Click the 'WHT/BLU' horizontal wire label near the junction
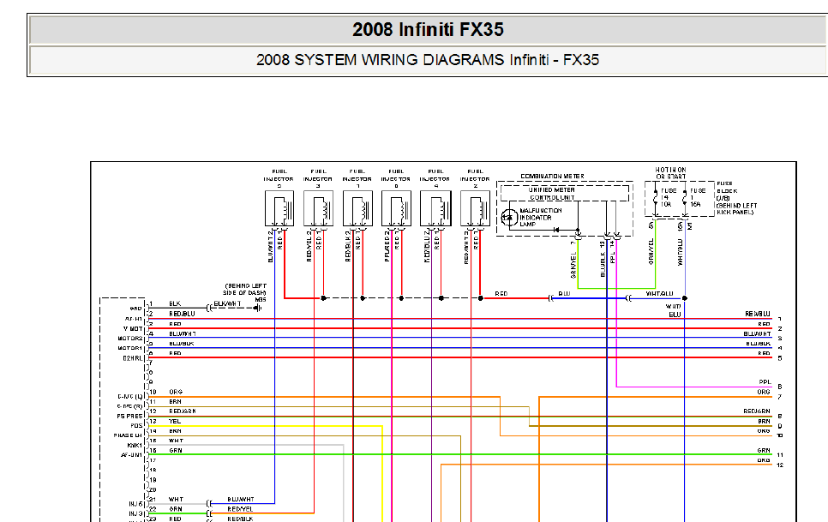The image size is (828, 522). (x=660, y=293)
